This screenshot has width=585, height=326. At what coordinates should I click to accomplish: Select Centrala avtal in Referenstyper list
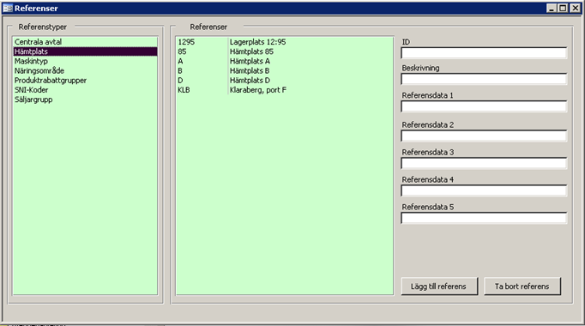click(85, 42)
